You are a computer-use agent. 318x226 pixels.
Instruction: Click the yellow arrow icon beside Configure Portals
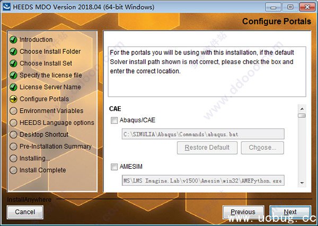coord(13,99)
